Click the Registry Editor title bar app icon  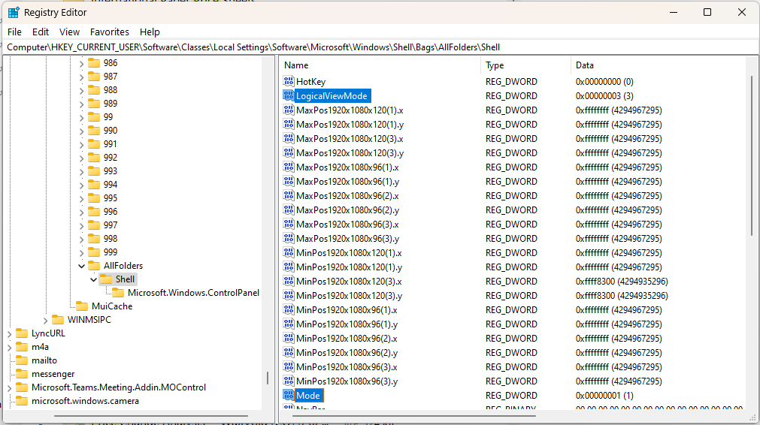[x=14, y=12]
